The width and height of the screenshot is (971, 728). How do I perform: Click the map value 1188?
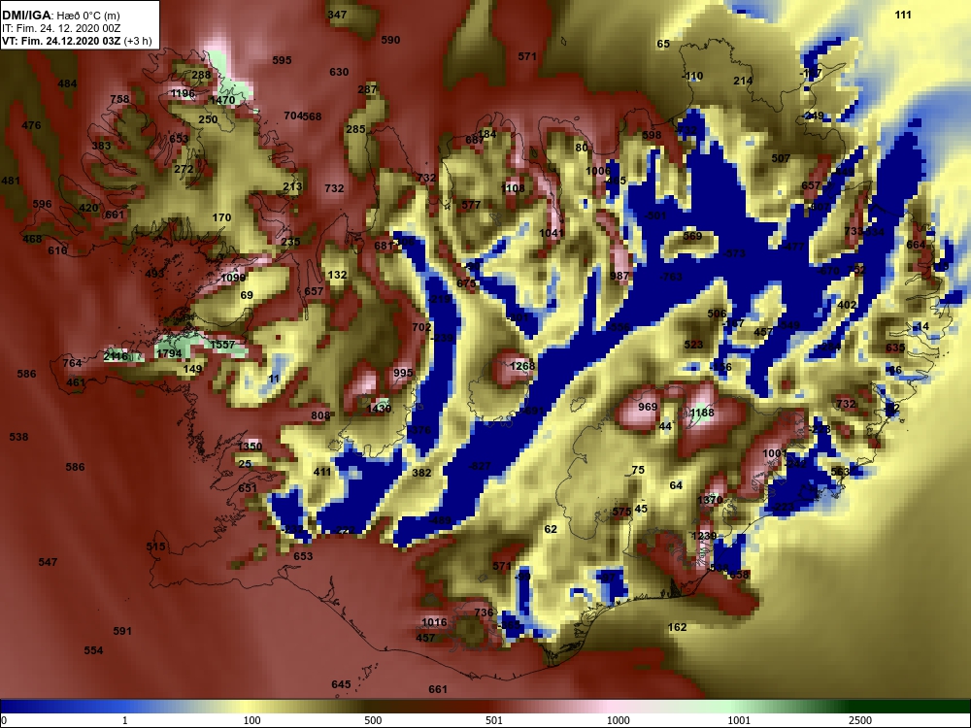coord(702,413)
